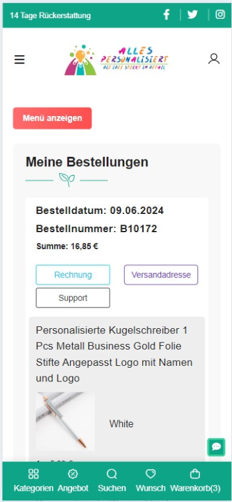Open the hamburger navigation menu

pos(19,60)
